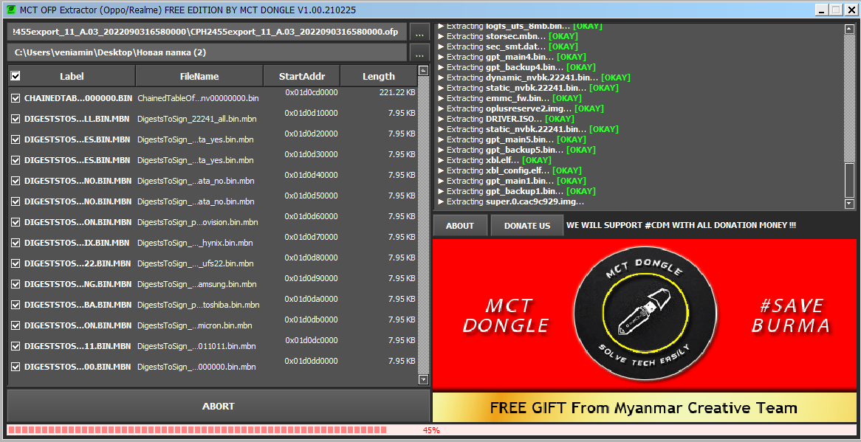The width and height of the screenshot is (861, 442).
Task: Click the OFP file path field
Action: point(207,32)
